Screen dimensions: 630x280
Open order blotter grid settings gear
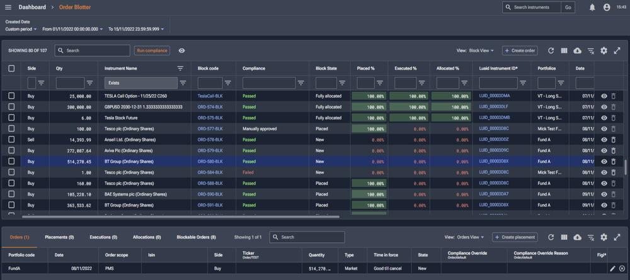[x=604, y=50]
